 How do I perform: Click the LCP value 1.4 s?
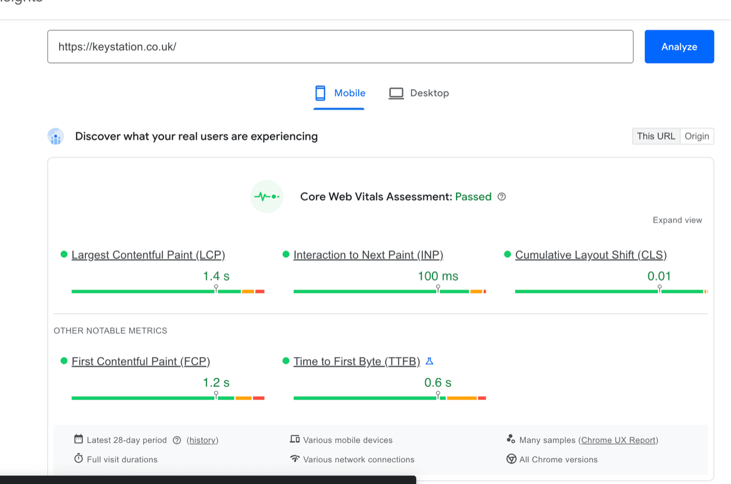click(216, 276)
